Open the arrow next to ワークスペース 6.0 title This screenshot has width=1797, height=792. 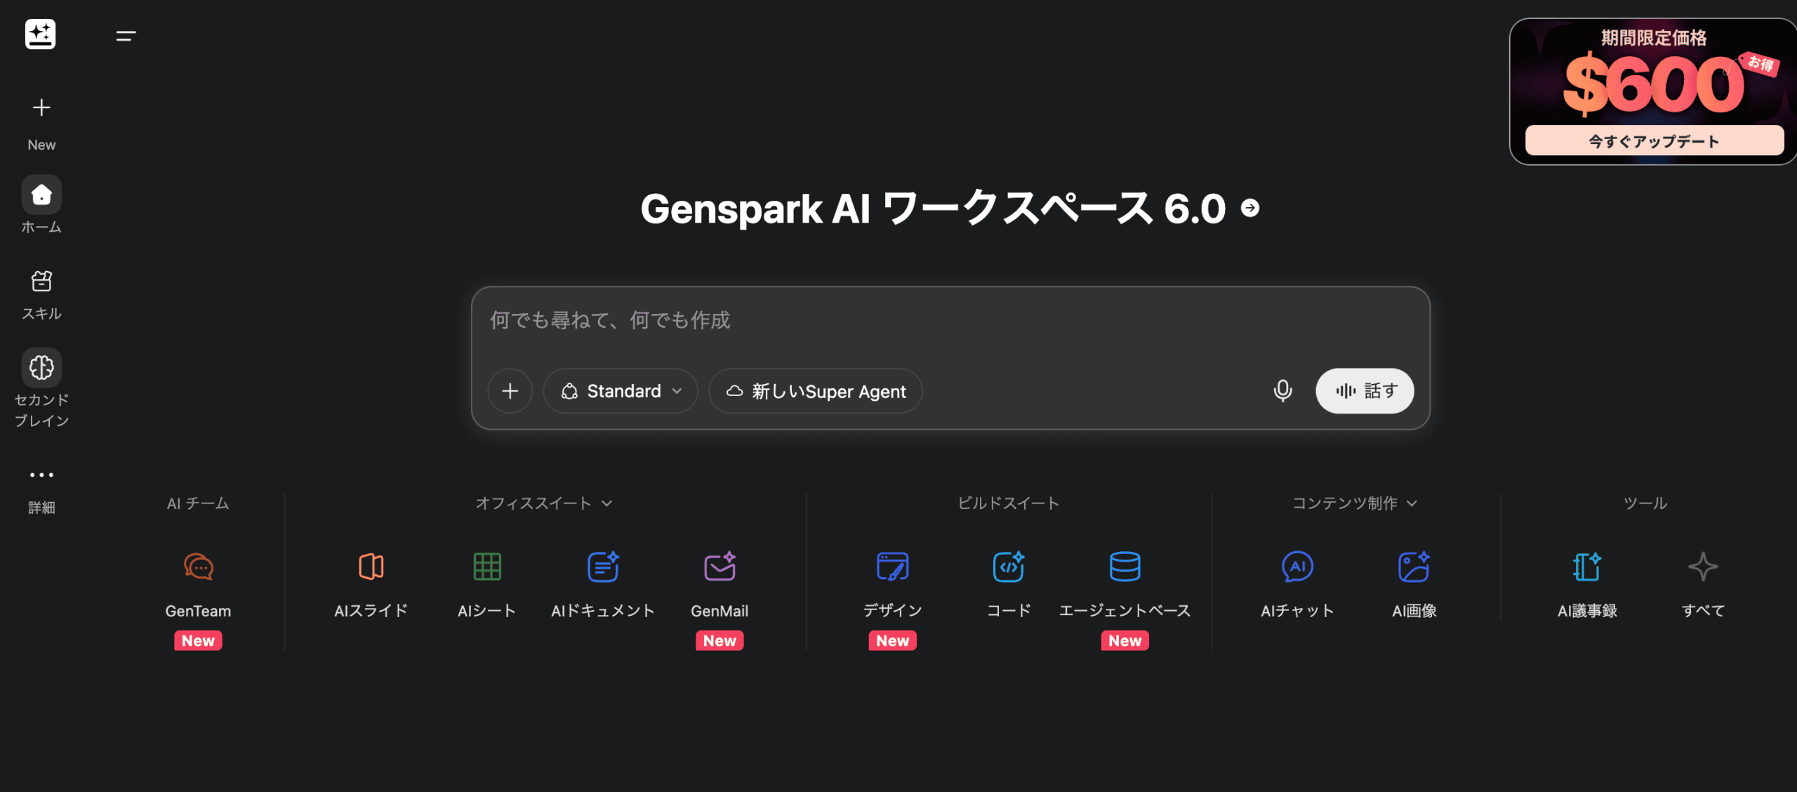pos(1250,208)
